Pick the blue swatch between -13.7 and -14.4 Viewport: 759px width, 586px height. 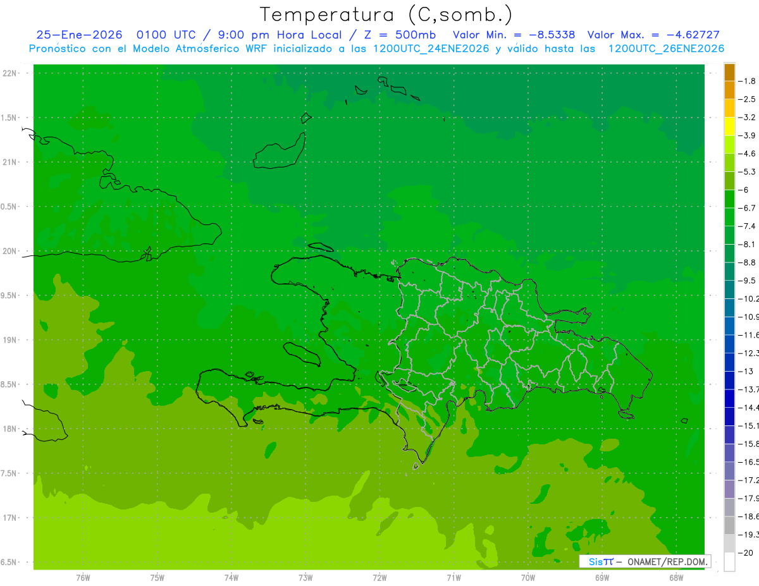729,398
